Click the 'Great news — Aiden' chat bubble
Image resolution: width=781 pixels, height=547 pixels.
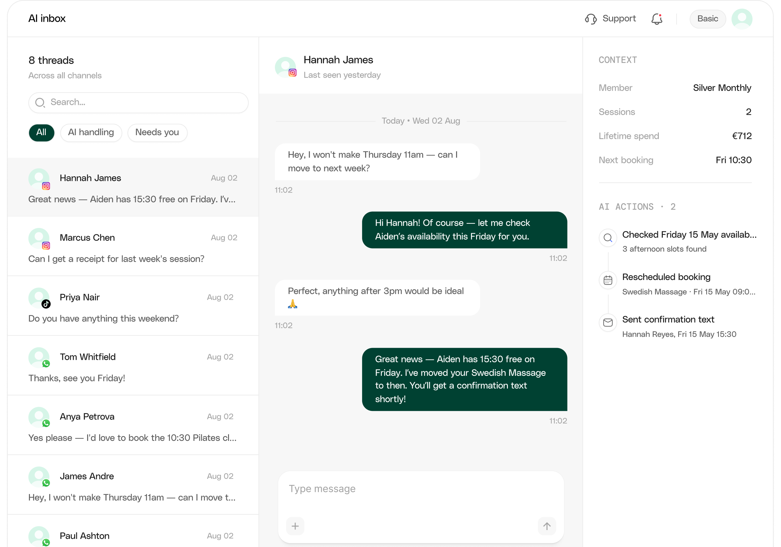point(464,379)
